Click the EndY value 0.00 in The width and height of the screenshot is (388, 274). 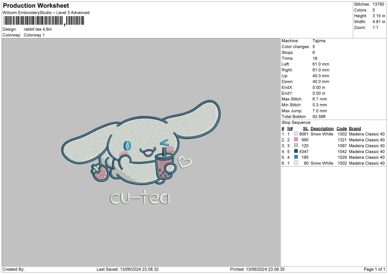[x=319, y=93]
